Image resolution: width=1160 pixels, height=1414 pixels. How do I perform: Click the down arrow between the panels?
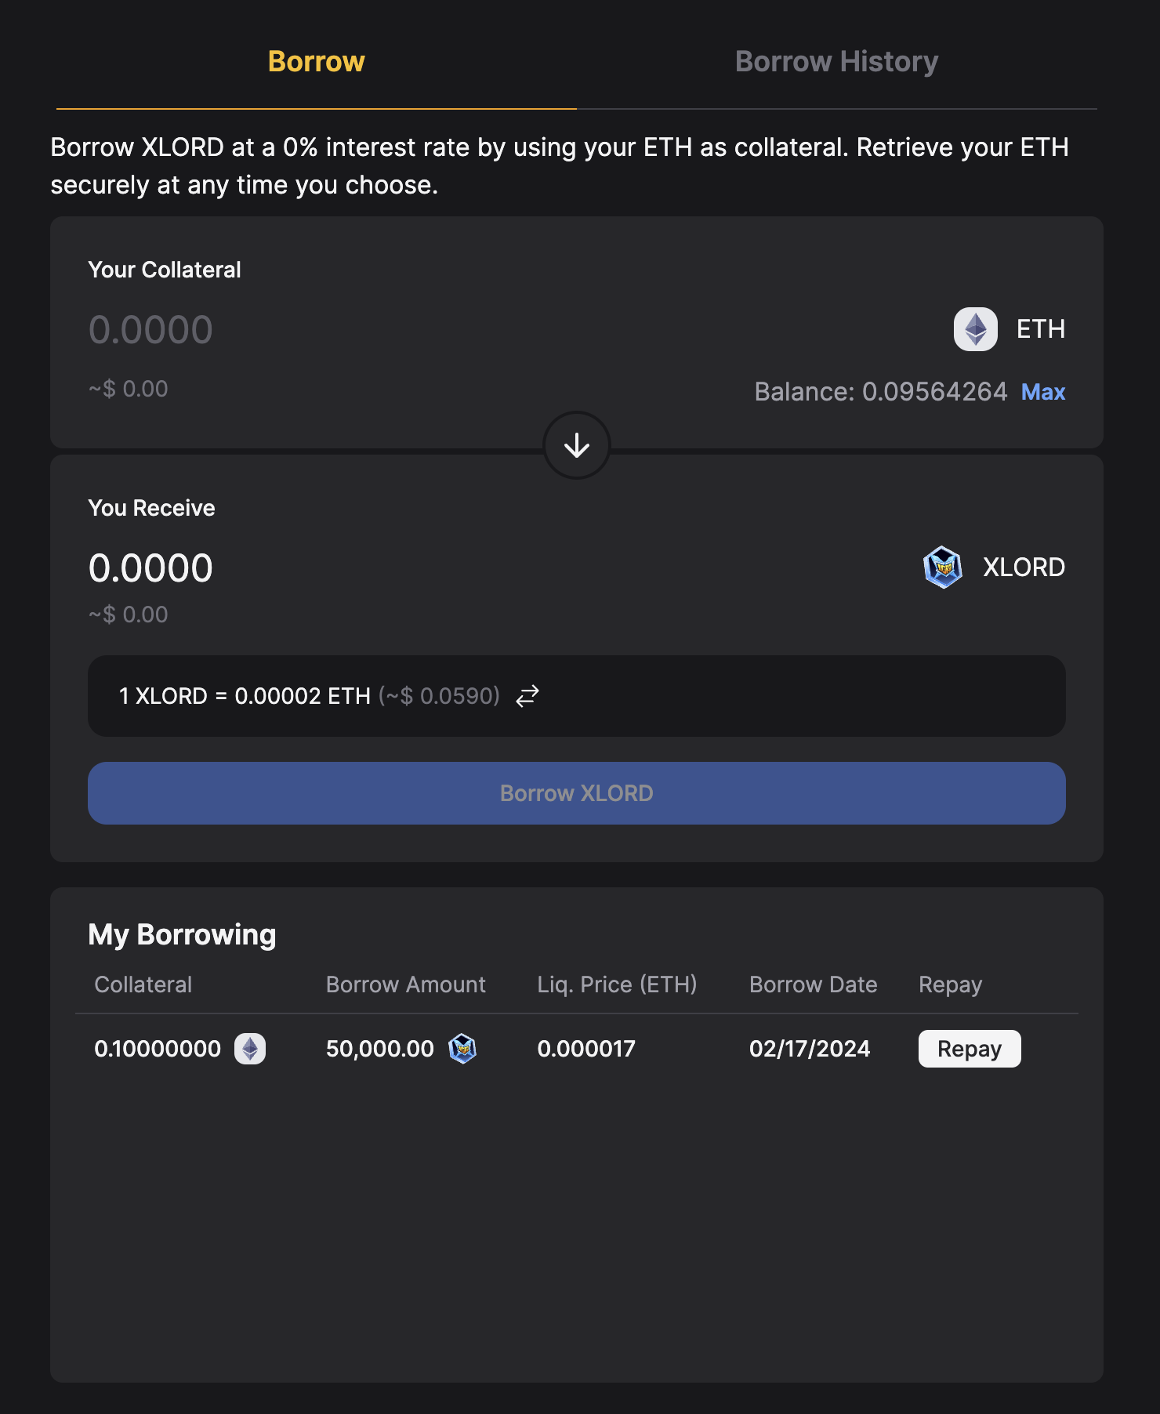[x=577, y=445]
